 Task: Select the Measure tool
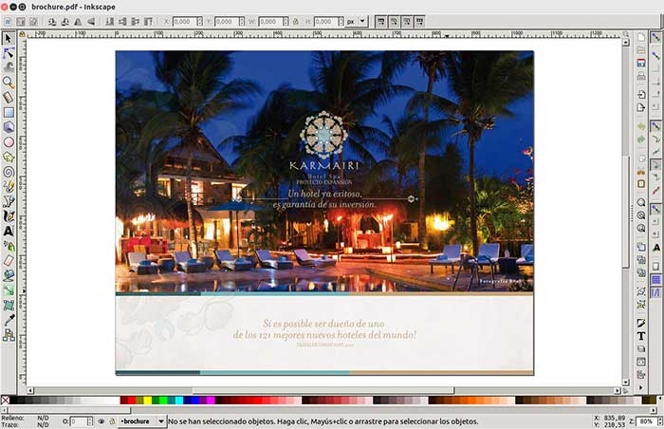tap(8, 98)
